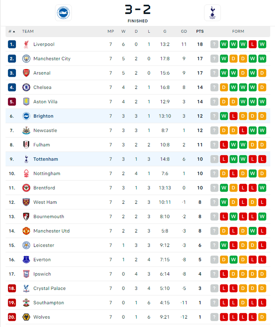Click the Tottenham club logo above the scoreline
Screen dimensions: 275x327
tap(212, 13)
